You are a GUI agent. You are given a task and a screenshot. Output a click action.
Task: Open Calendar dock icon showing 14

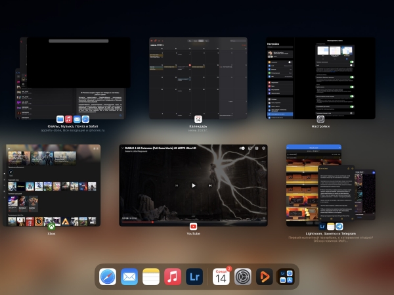(221, 277)
